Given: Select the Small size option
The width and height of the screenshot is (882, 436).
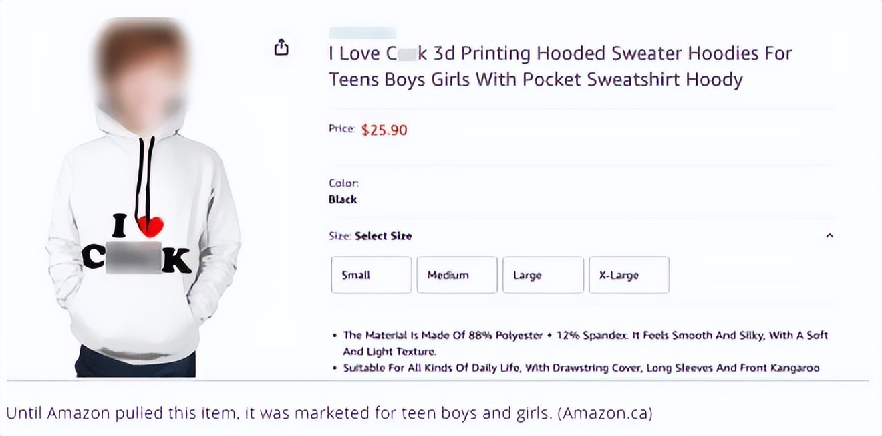Looking at the screenshot, I should pos(371,275).
